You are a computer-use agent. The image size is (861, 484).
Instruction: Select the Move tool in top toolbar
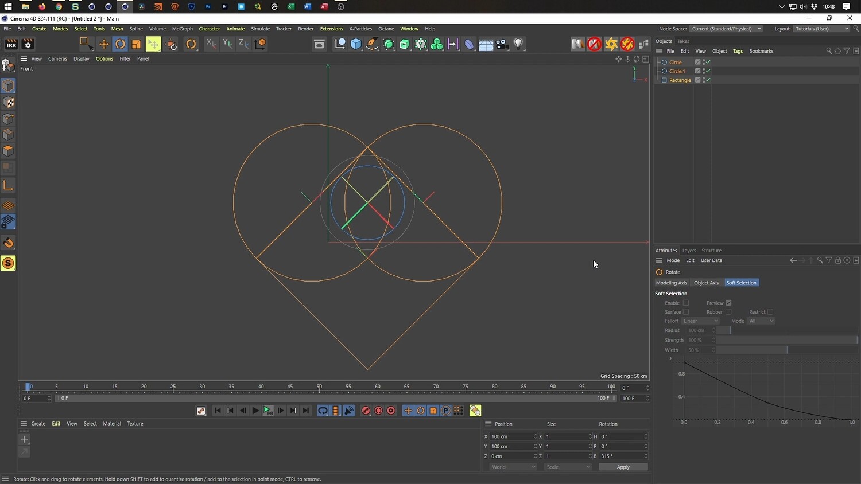(104, 44)
